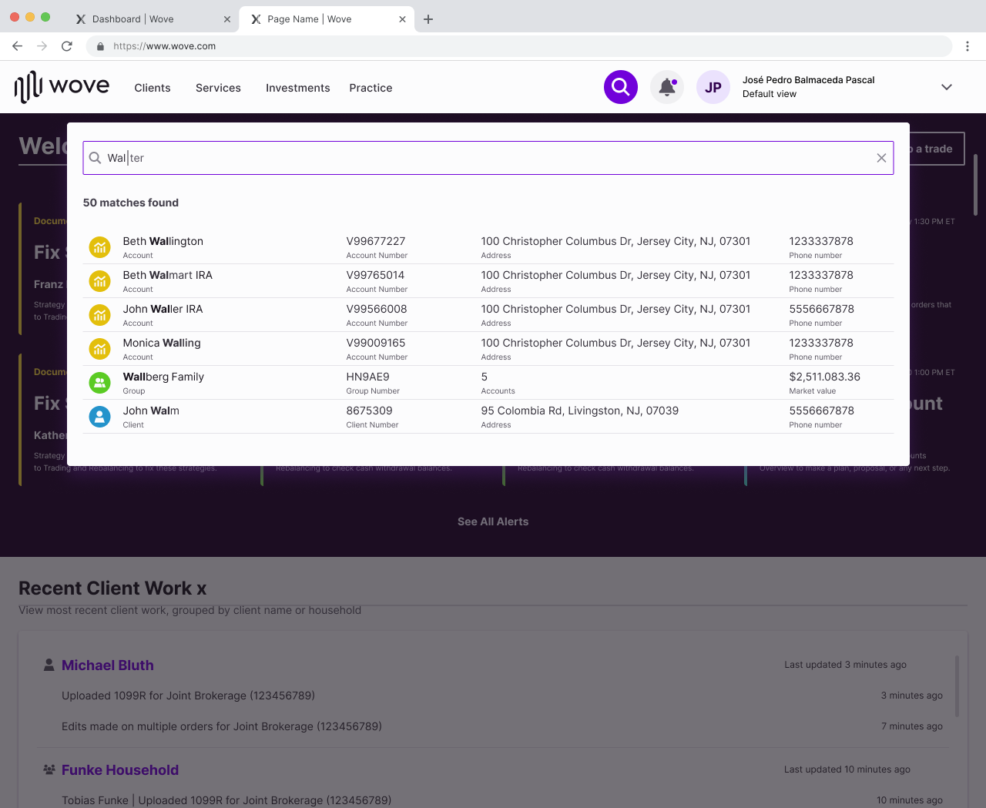Click browser reload icon

67,46
